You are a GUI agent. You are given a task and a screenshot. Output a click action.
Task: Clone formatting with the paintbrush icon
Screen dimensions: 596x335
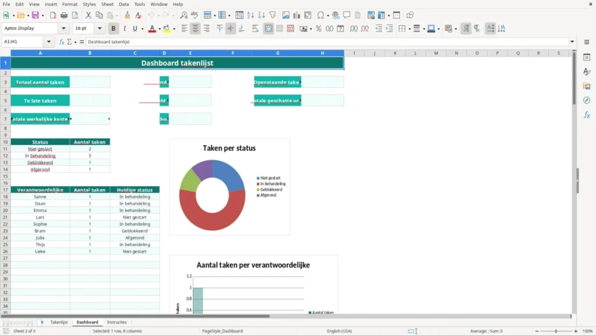pos(127,15)
